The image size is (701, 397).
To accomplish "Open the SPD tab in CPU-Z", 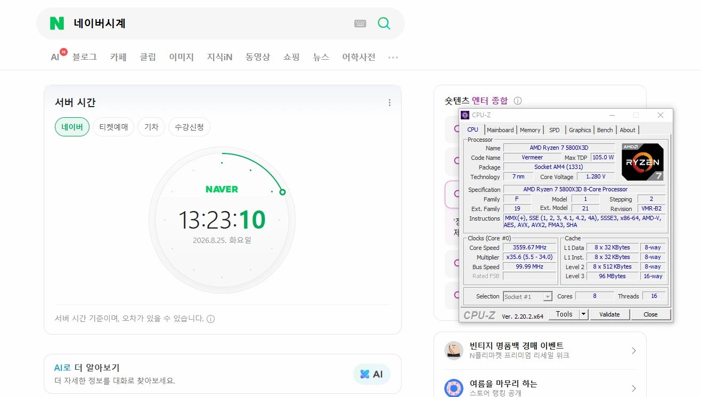I will (x=555, y=130).
